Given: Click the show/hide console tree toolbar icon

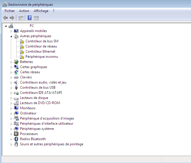Looking at the screenshot, I should pyautogui.click(x=21, y=18).
